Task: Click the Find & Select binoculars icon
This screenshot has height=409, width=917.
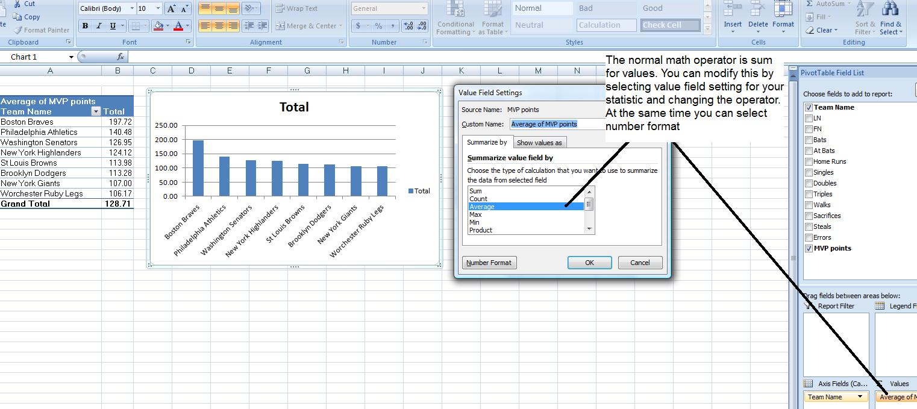Action: (x=890, y=9)
